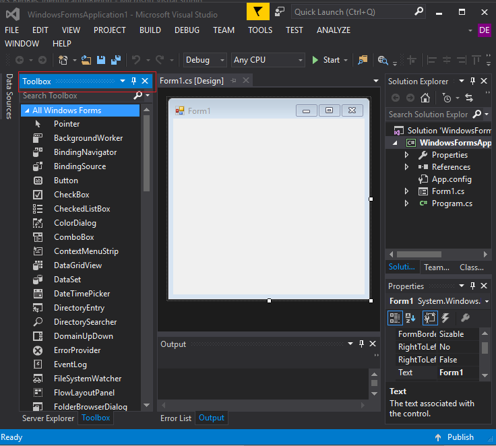Save the current file with the toolbar icon
Viewport: 496px width, 446px height.
click(101, 60)
